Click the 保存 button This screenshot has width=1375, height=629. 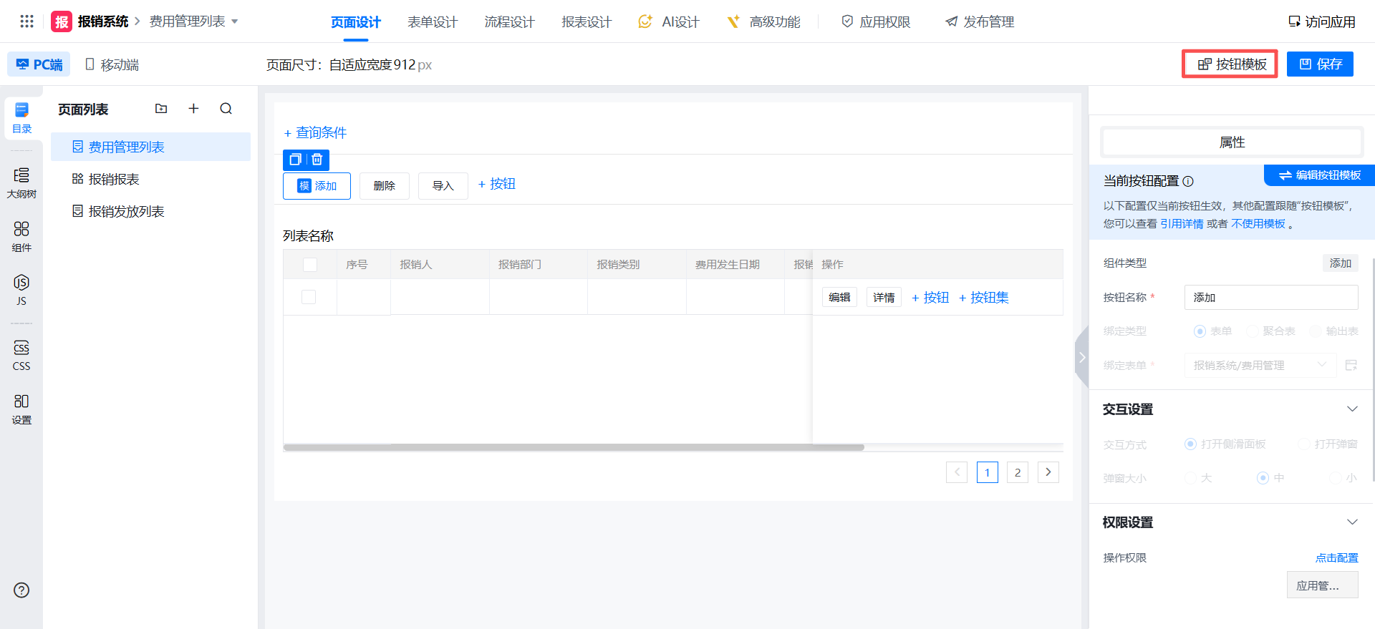[x=1320, y=64]
